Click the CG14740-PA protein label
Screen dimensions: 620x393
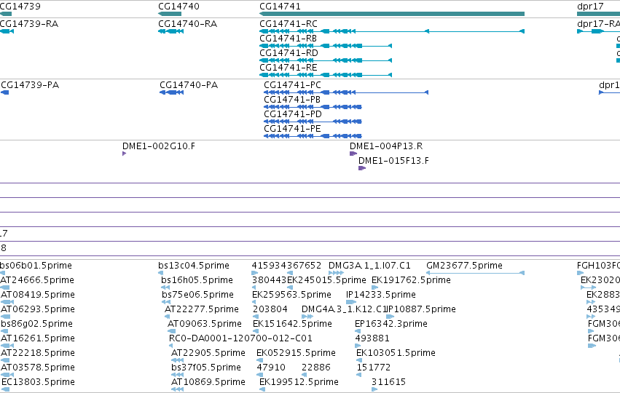[x=189, y=85]
